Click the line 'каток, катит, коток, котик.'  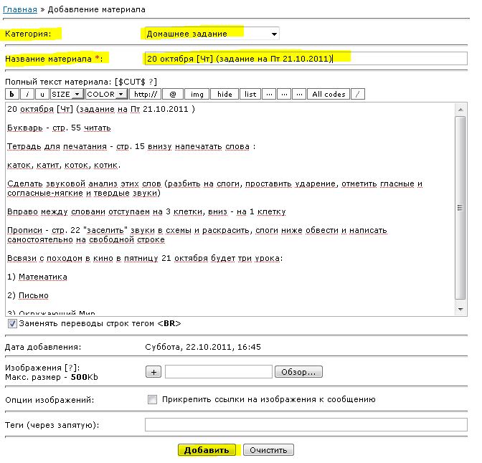64,166
